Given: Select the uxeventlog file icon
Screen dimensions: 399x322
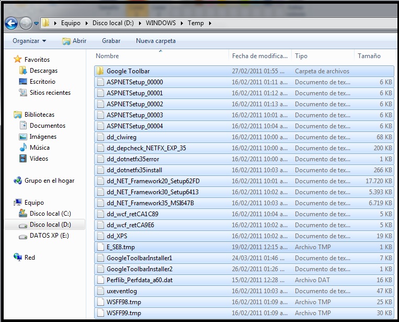Looking at the screenshot, I should (x=100, y=291).
